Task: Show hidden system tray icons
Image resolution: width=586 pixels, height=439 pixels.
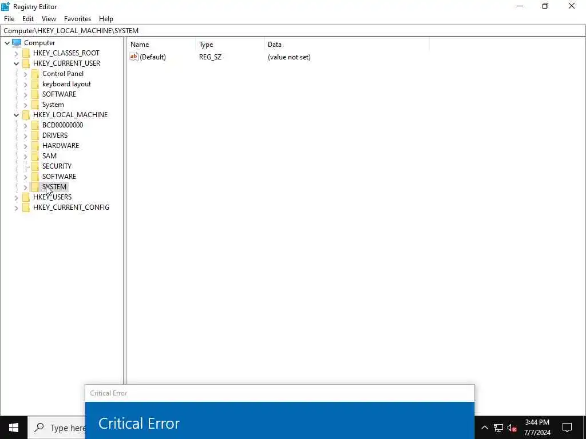Action: click(x=484, y=428)
